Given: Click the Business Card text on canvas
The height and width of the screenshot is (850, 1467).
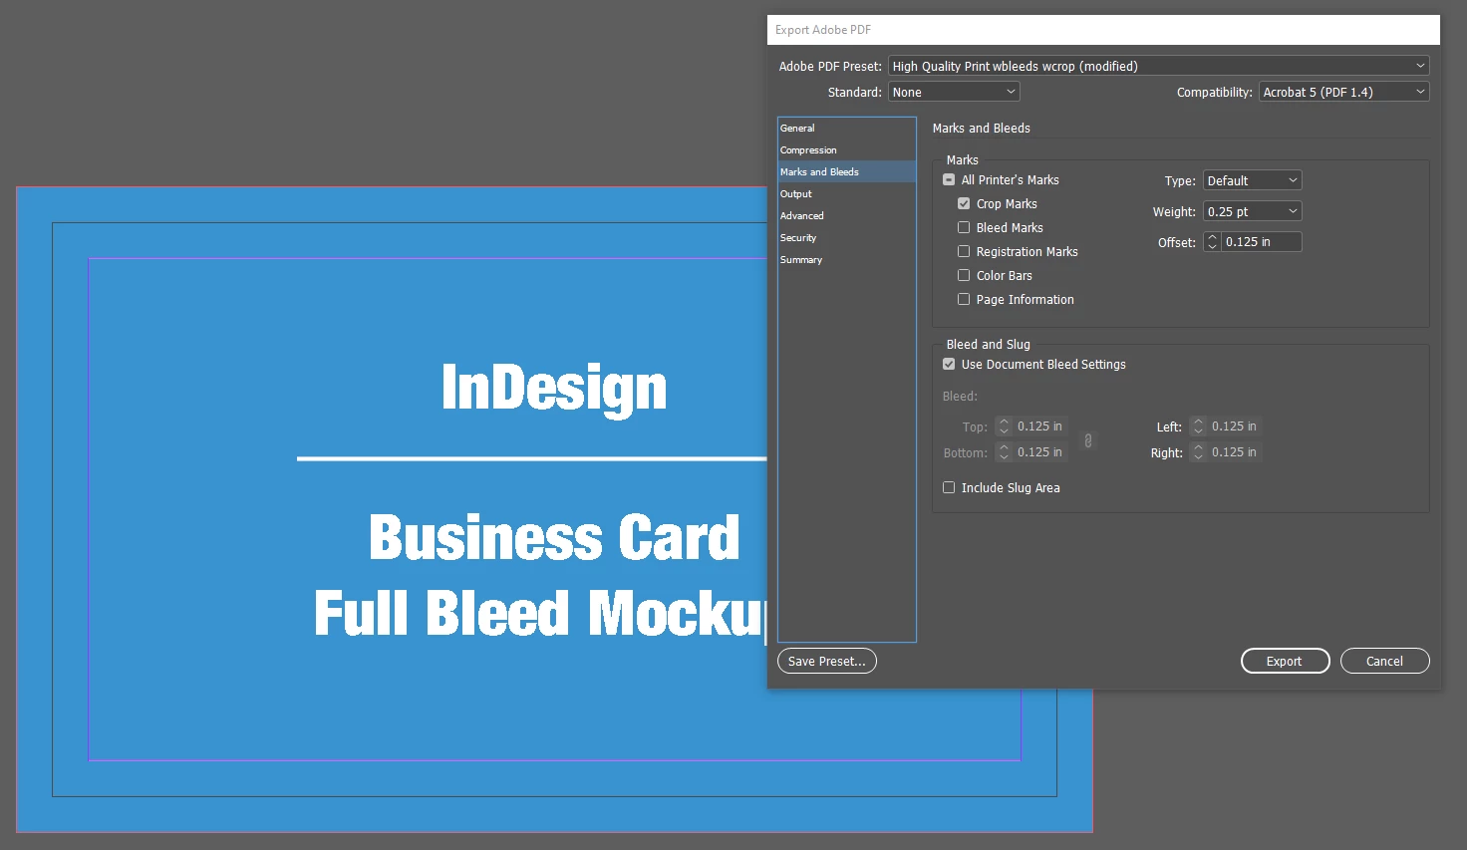Looking at the screenshot, I should click(x=554, y=538).
